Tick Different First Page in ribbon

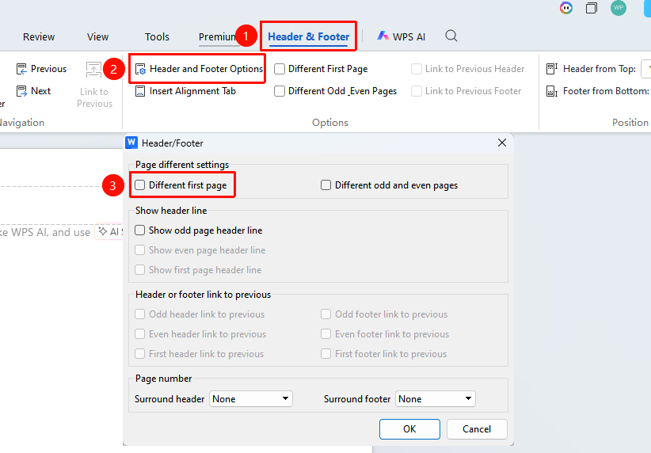click(280, 69)
